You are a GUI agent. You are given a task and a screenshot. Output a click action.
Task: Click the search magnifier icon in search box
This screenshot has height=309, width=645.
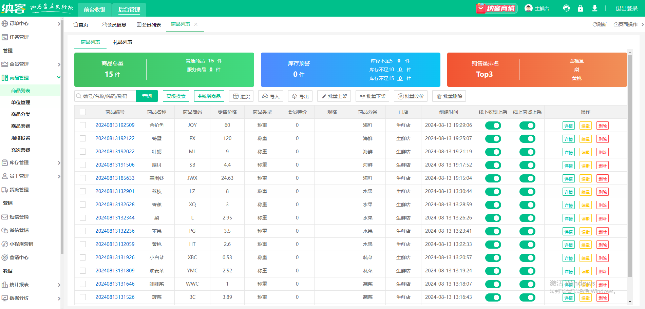coord(79,96)
